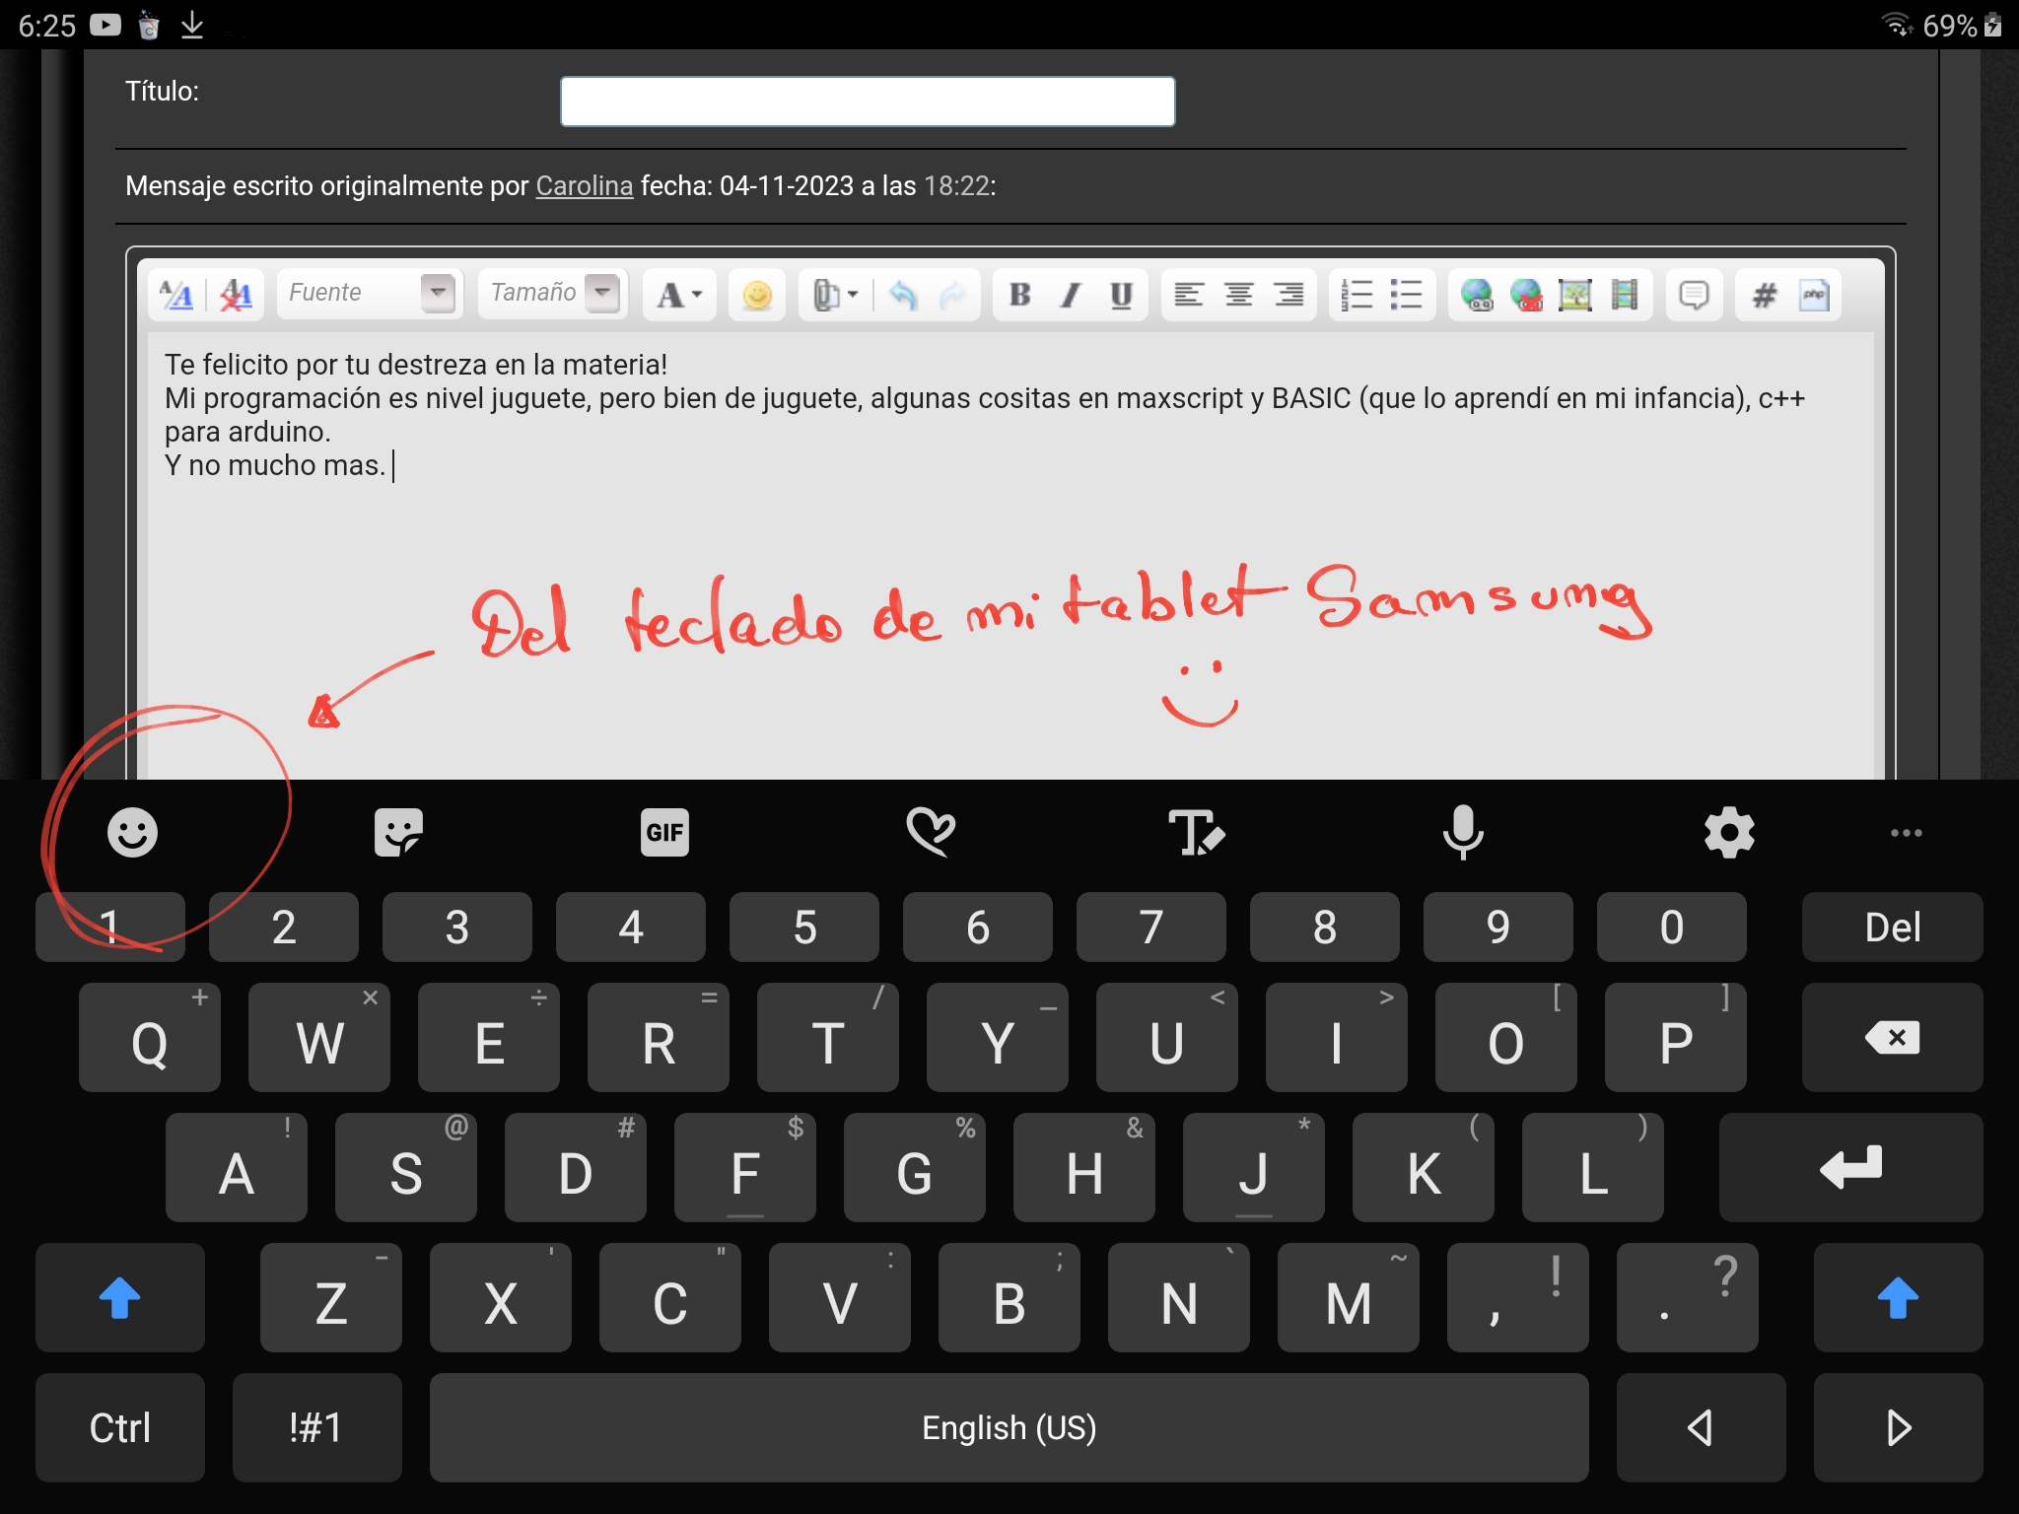Open the Fuente font dropdown

(x=438, y=293)
